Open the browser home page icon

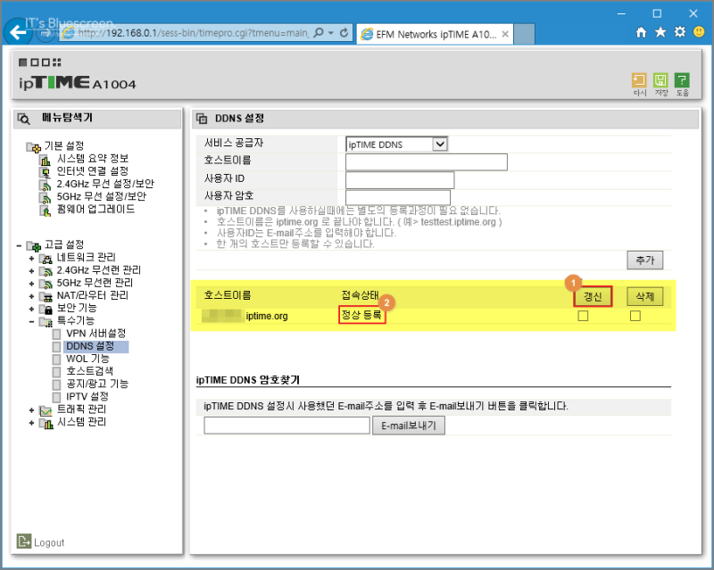641,32
